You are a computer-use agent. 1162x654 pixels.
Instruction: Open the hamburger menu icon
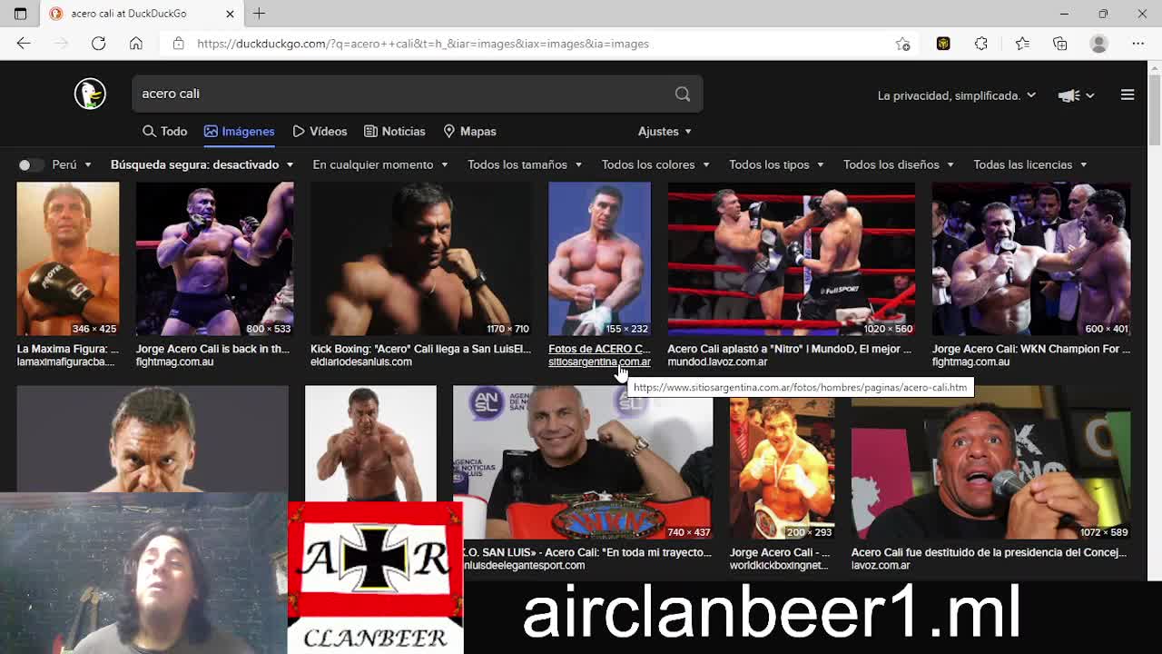point(1128,94)
